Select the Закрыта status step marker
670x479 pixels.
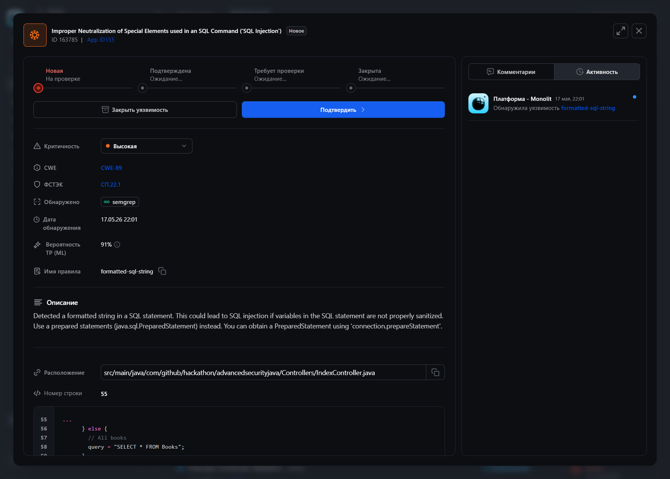pos(351,88)
